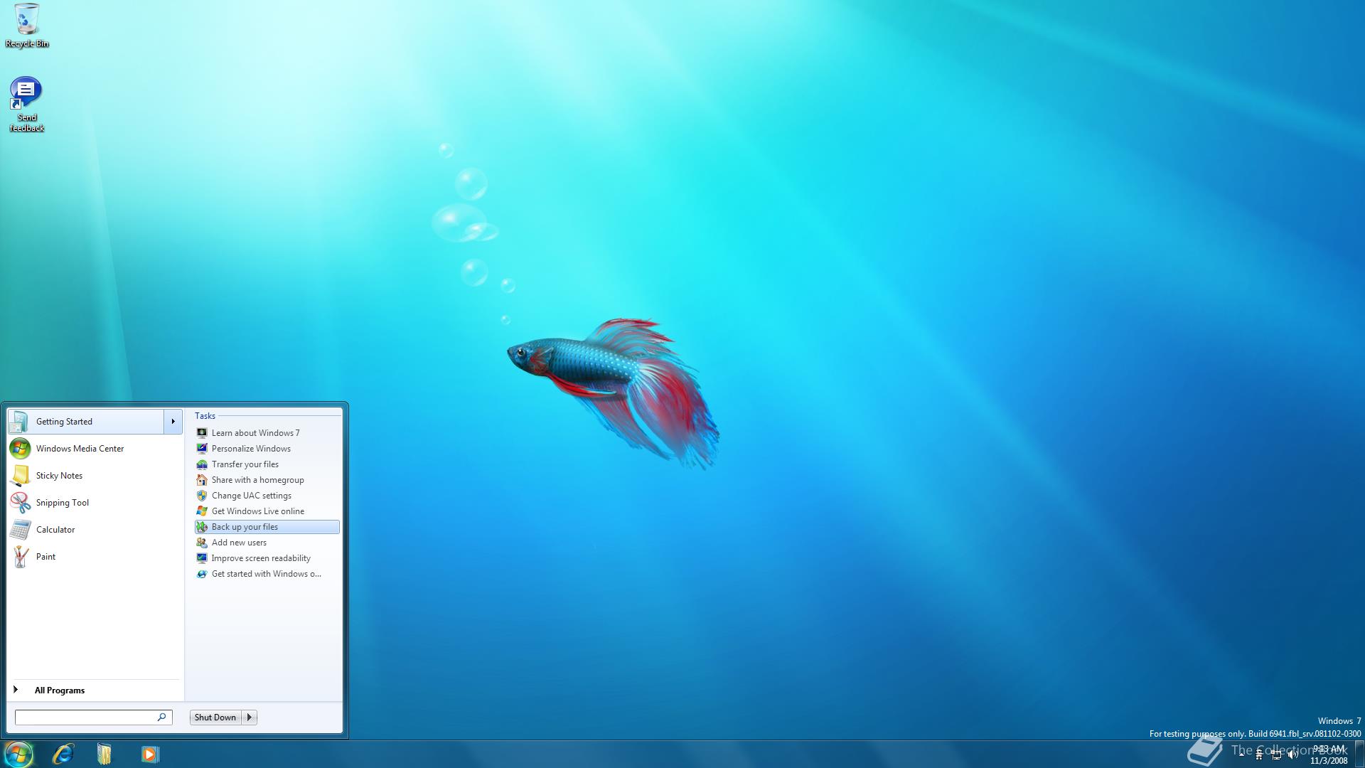Open Windows Media Center from the Start menu

click(95, 449)
